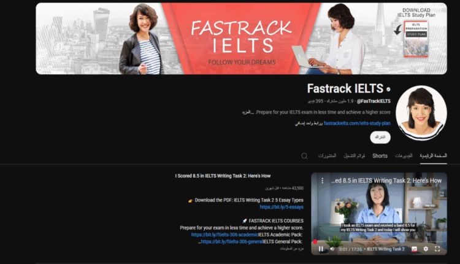The image size is (460, 264).
Task: Click the featured video player frame
Action: coord(379,214)
